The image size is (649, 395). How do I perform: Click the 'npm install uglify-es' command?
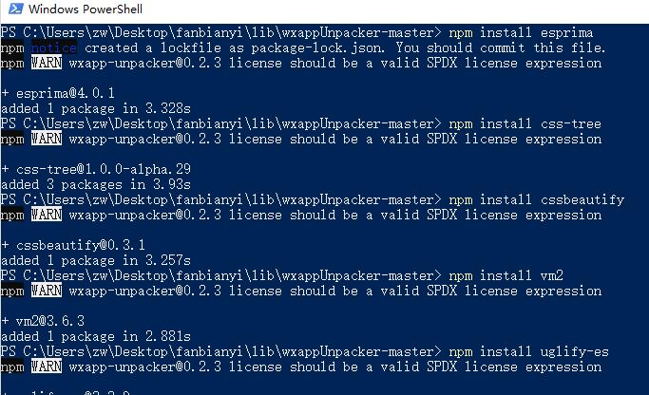tap(528, 351)
